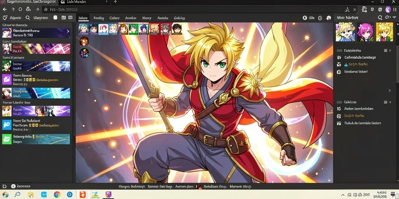Click the orange swirl orb icon
399x199 pixels.
tap(84, 41)
